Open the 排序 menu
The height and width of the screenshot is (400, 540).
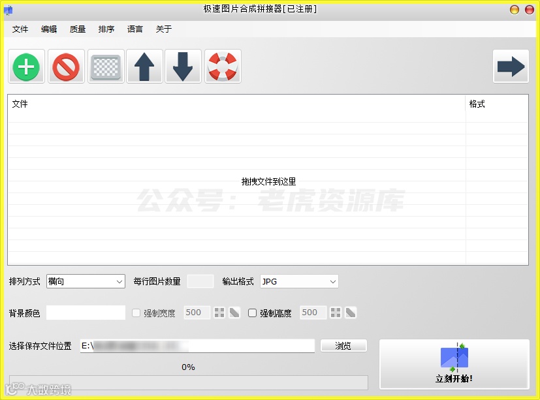(x=106, y=29)
